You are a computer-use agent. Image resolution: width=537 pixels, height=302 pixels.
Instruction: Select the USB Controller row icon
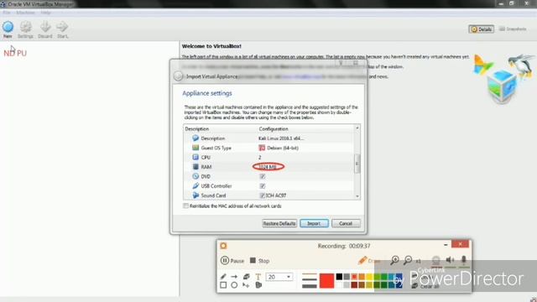pyautogui.click(x=196, y=186)
